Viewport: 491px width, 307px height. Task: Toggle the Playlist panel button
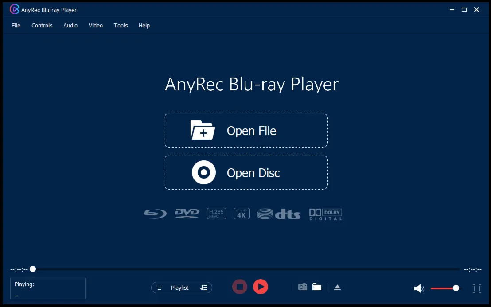[181, 288]
